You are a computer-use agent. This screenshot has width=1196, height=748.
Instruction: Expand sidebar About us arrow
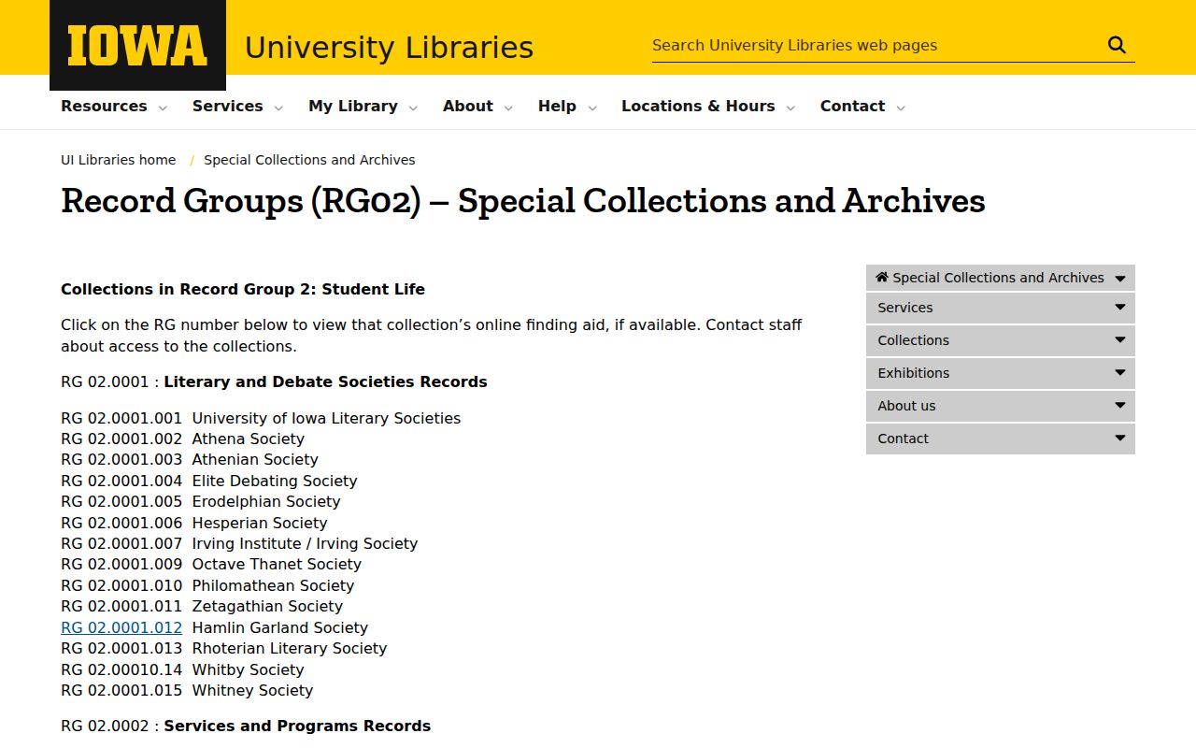coord(1119,406)
